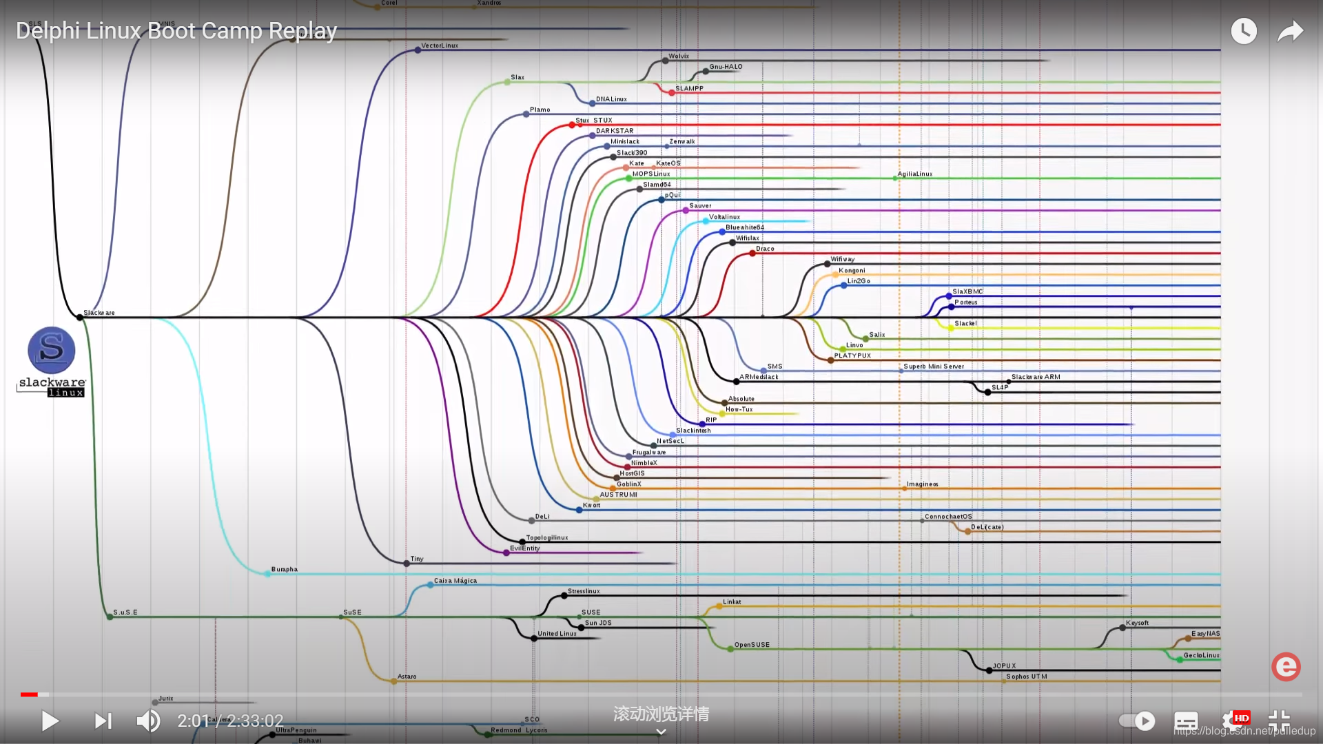
Task: Click the 'Salix' label
Action: [877, 334]
